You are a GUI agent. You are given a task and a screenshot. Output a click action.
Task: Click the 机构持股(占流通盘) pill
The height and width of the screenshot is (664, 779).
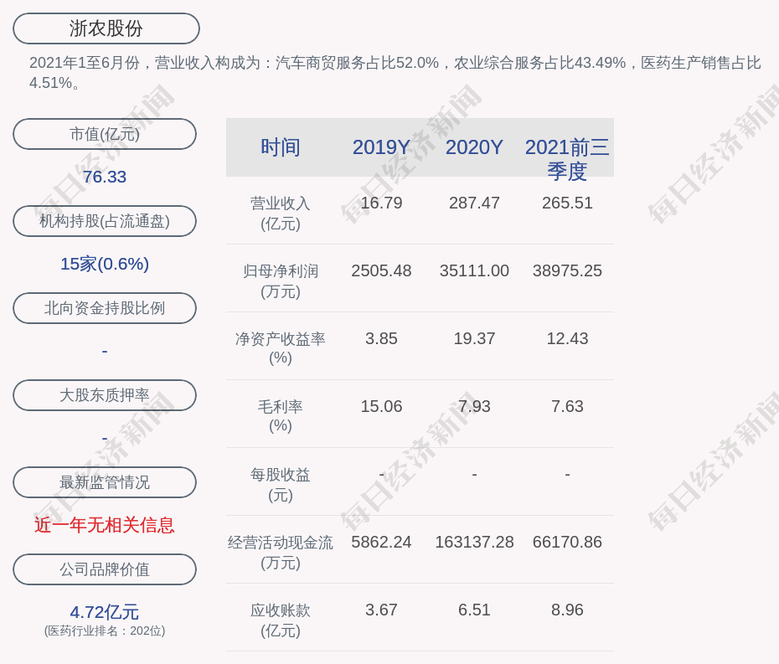click(x=105, y=221)
